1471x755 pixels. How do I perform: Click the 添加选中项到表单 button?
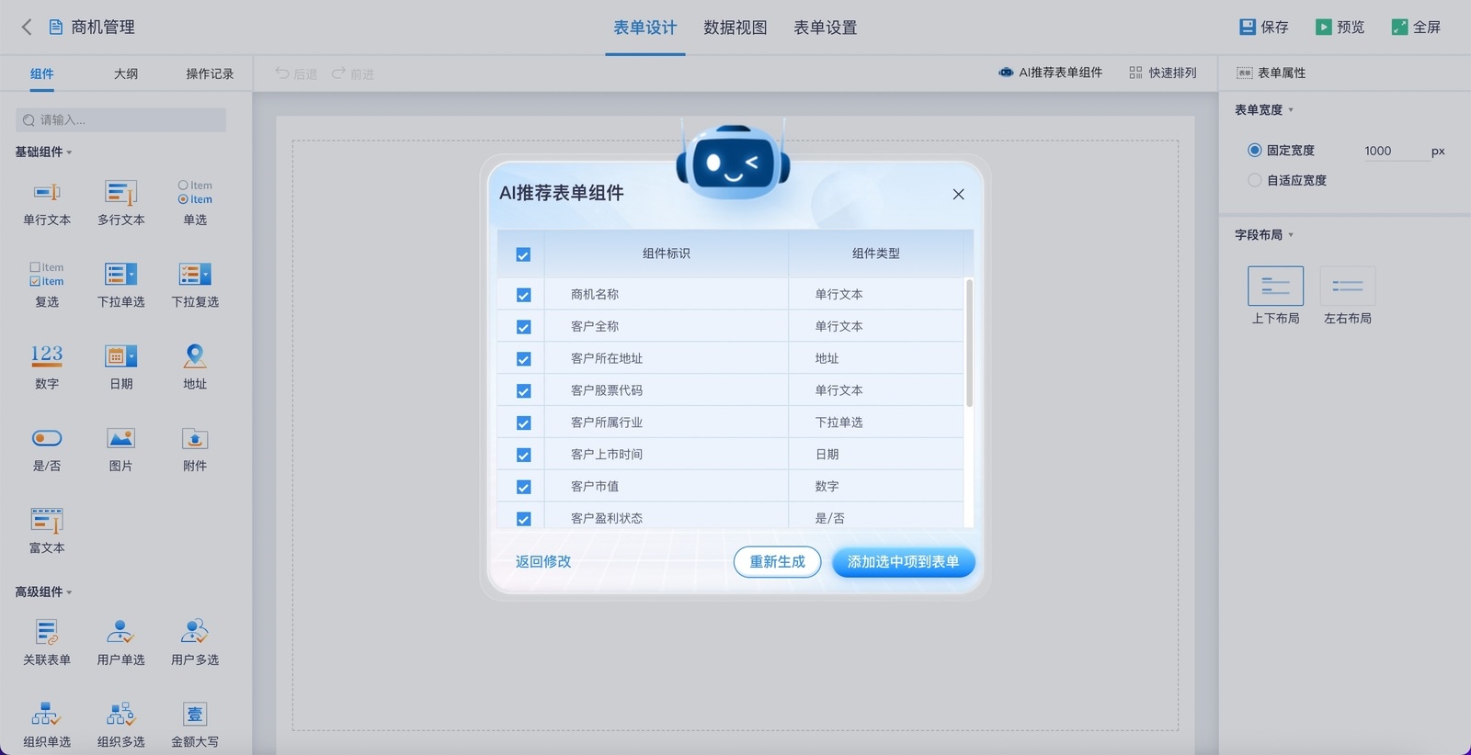(903, 562)
